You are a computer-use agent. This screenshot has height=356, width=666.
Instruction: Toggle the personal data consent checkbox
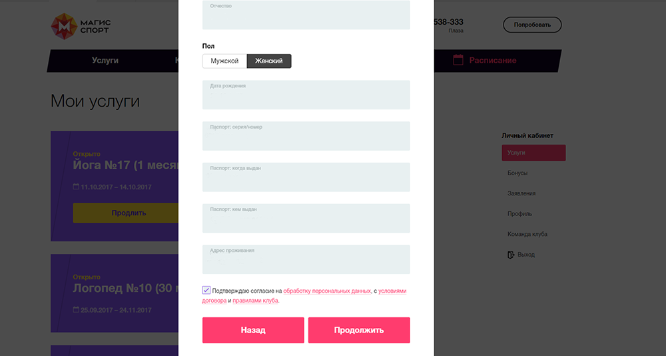(x=206, y=291)
